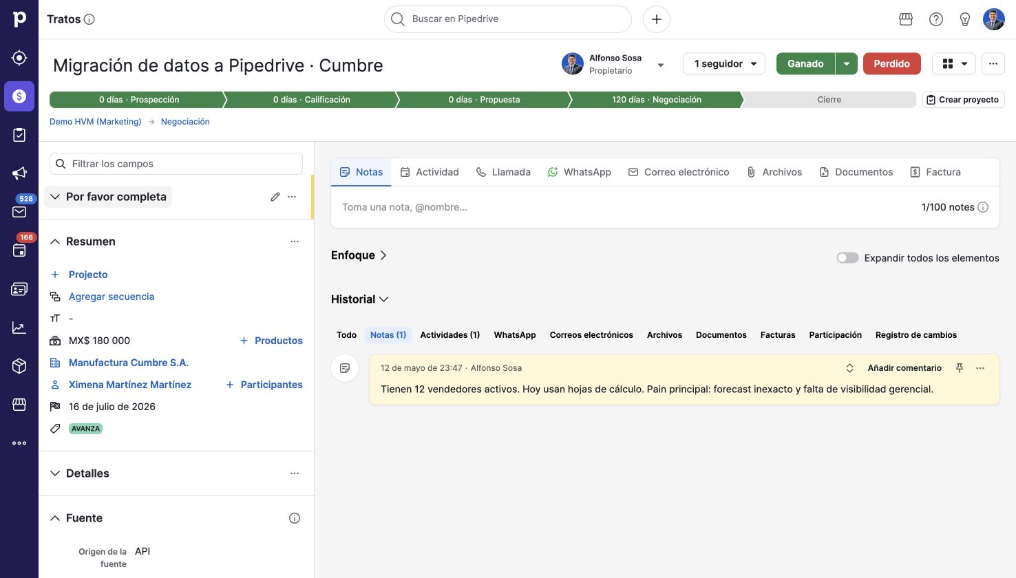Open Activities calendar icon with 166 badge
Screen dimensions: 1016x578
coord(19,250)
